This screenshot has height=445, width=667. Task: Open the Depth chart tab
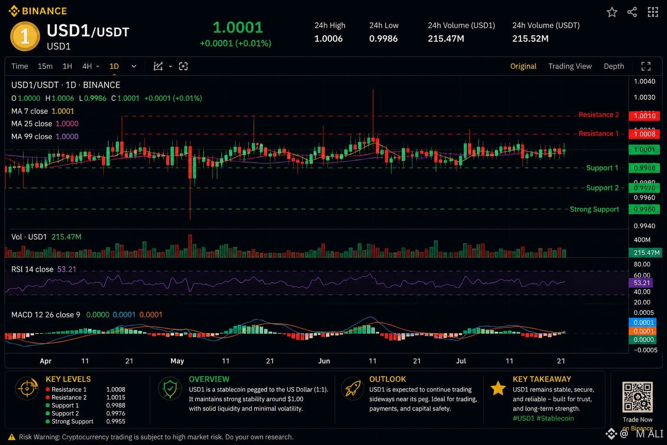(614, 66)
